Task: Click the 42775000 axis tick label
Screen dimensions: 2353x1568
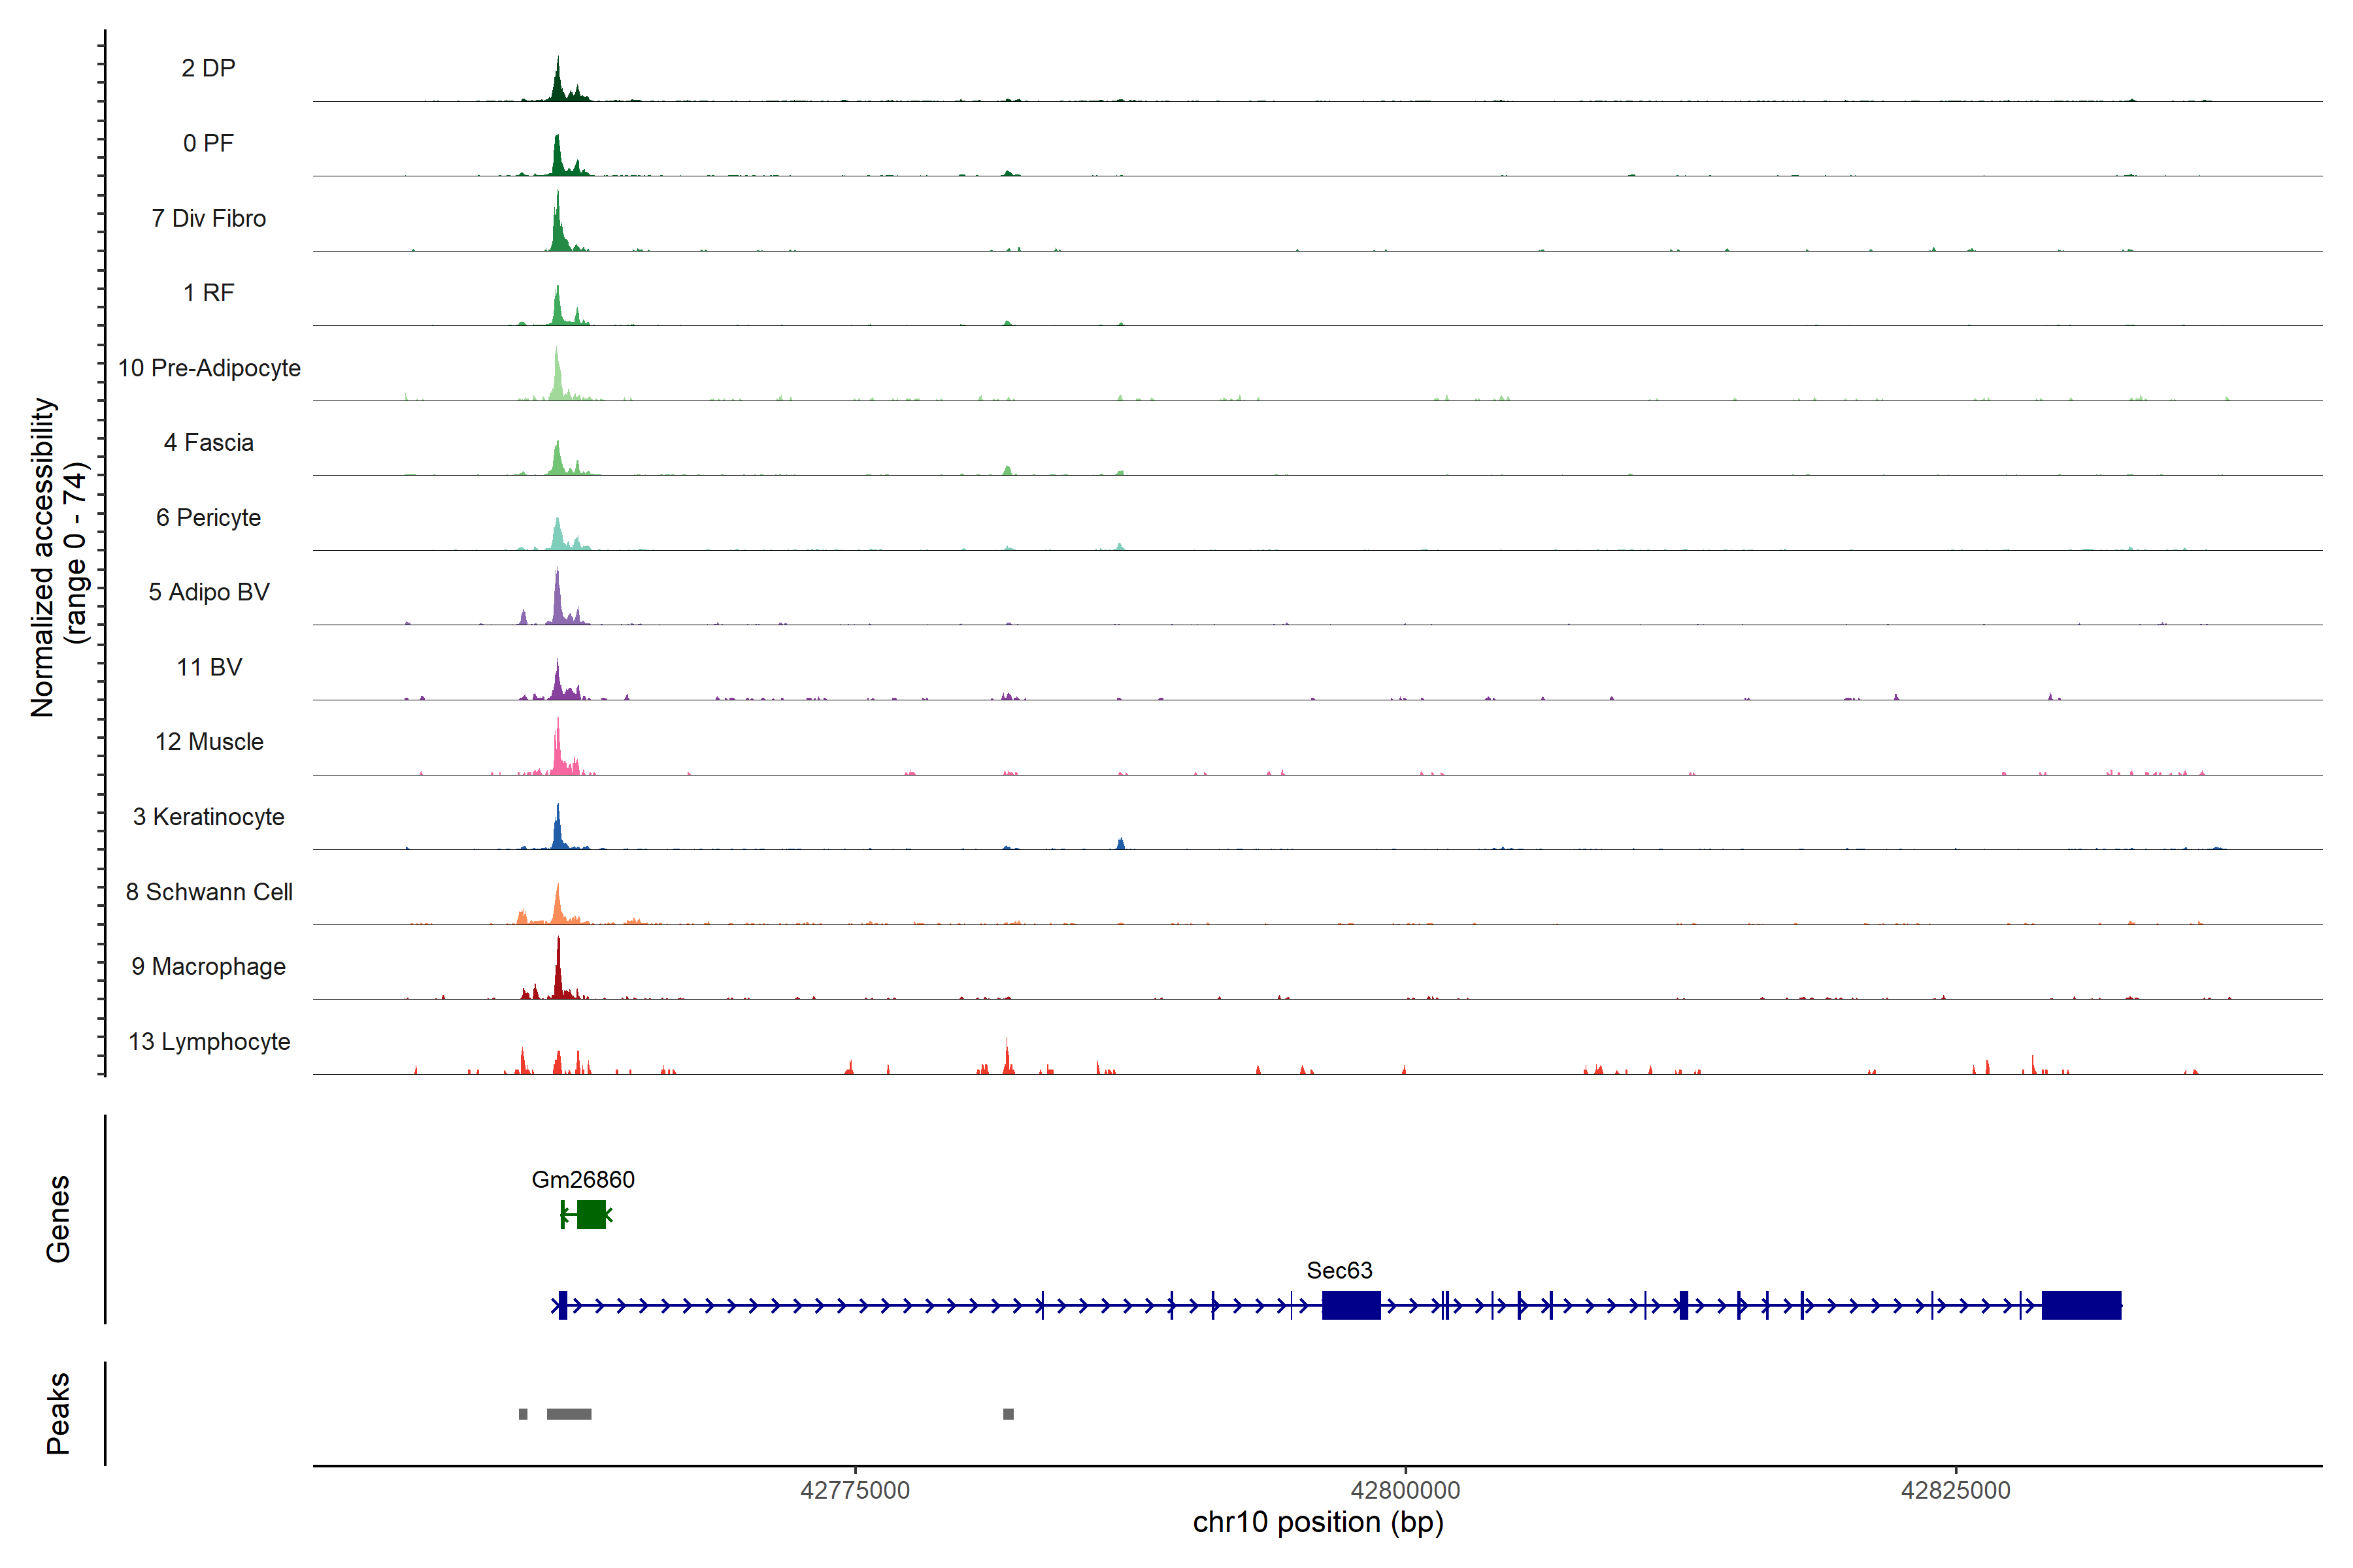Action: [856, 1490]
